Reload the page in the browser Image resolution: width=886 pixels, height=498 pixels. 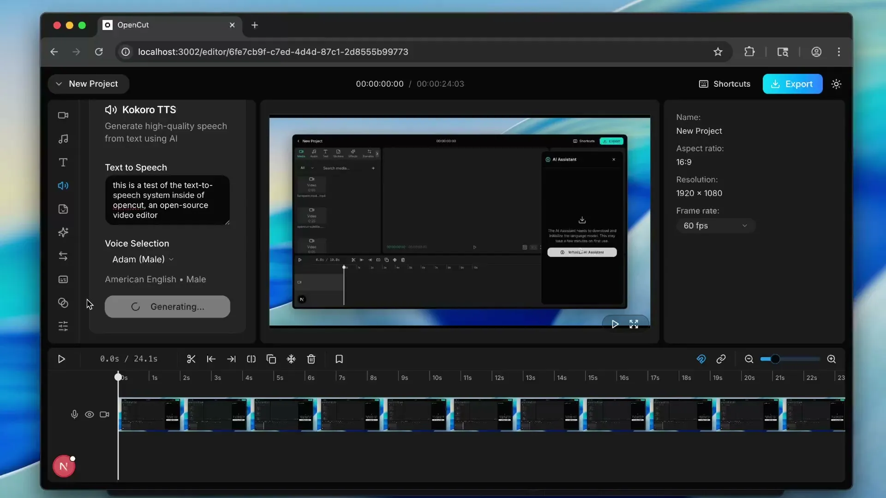coord(99,52)
